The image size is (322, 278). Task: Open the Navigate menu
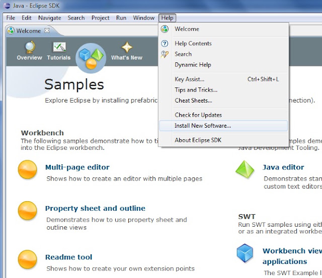[50, 18]
